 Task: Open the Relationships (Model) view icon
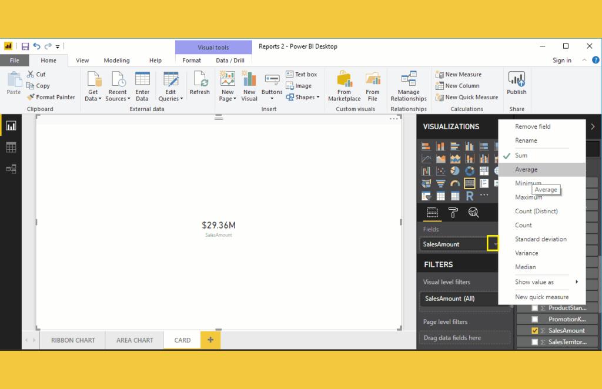coord(11,169)
